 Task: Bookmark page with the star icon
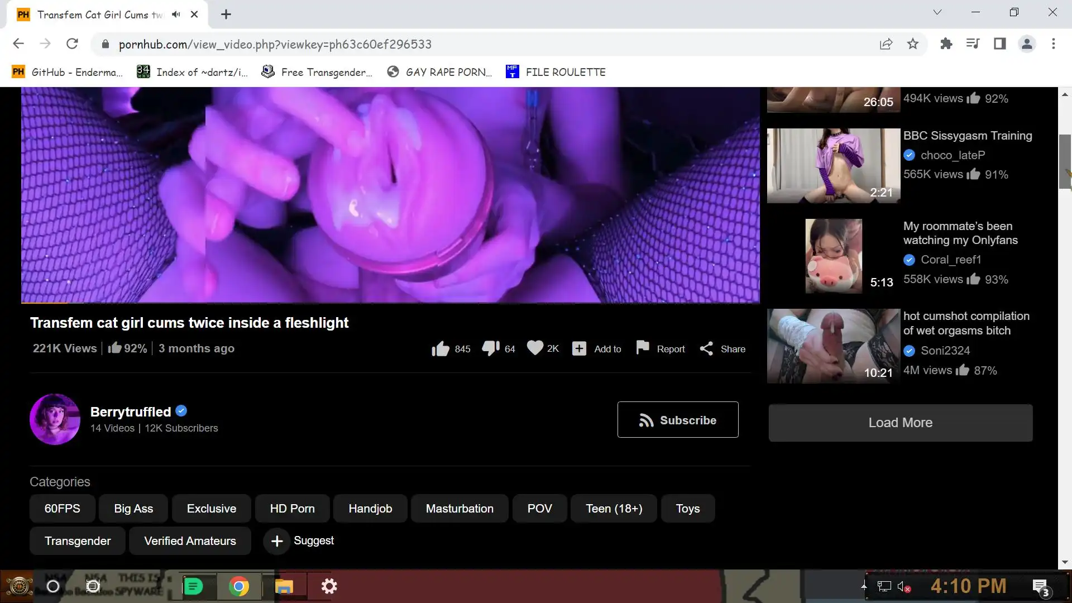(912, 44)
